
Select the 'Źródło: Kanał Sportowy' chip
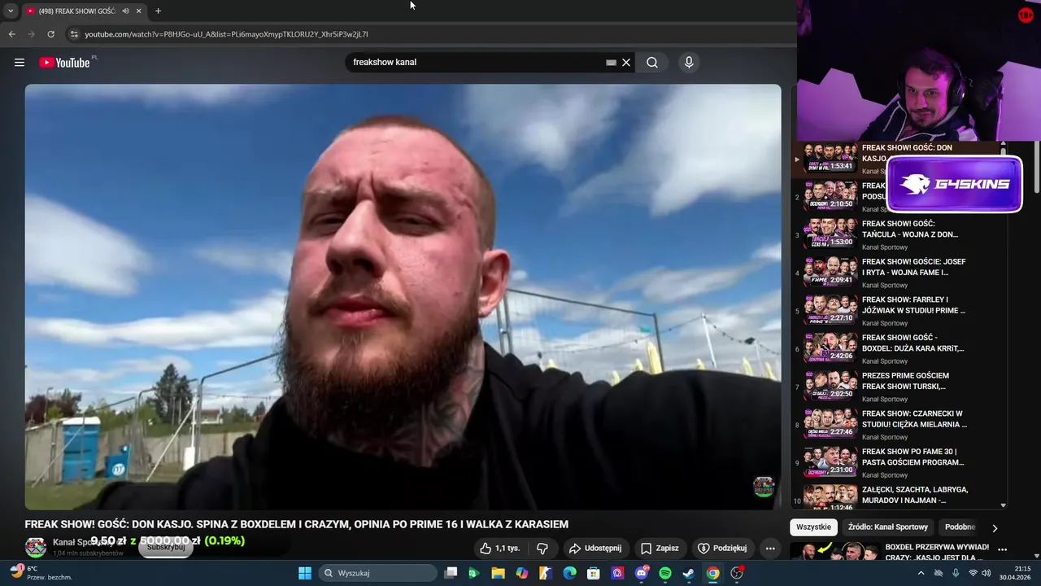pyautogui.click(x=887, y=527)
